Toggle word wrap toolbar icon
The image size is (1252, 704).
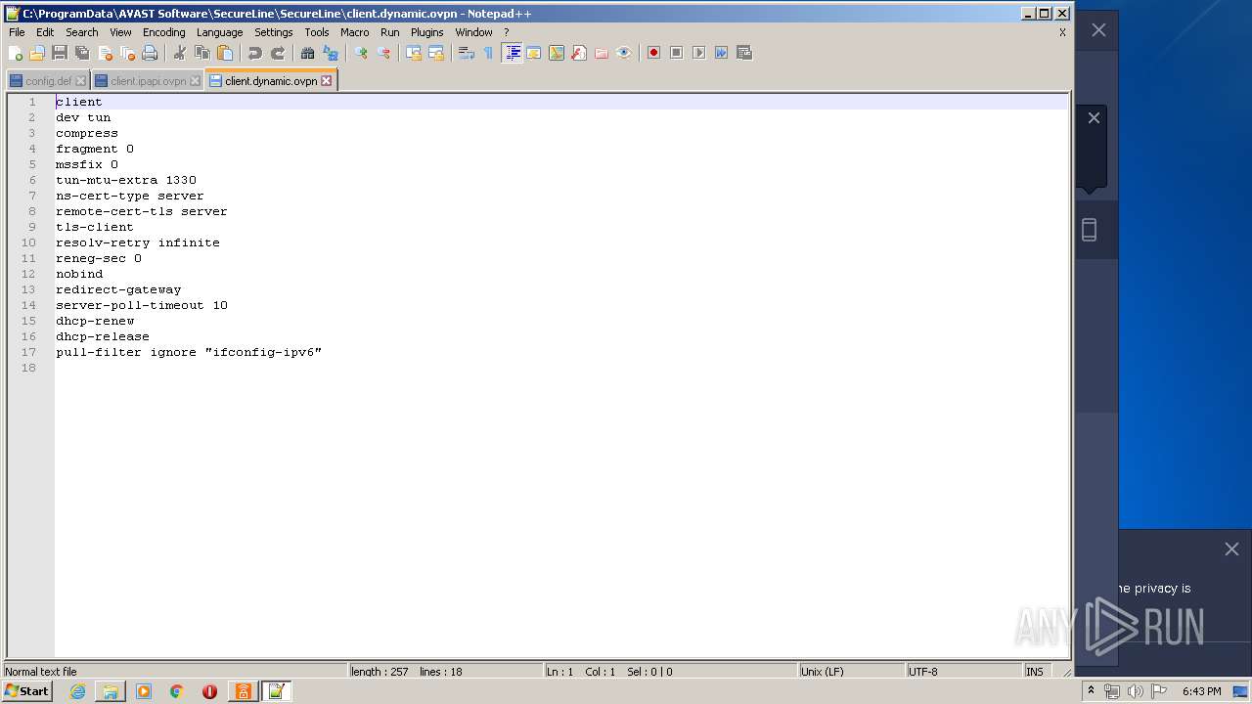pos(467,53)
